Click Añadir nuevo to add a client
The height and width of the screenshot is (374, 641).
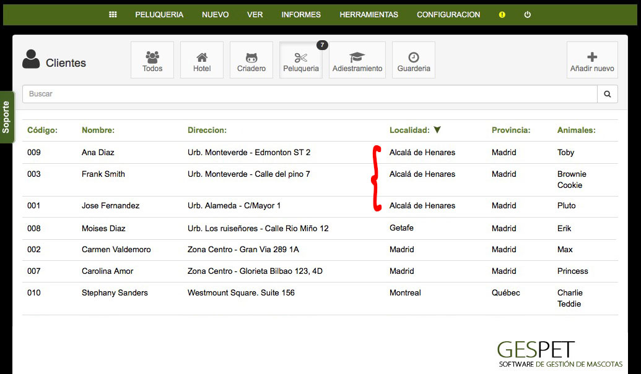point(591,59)
